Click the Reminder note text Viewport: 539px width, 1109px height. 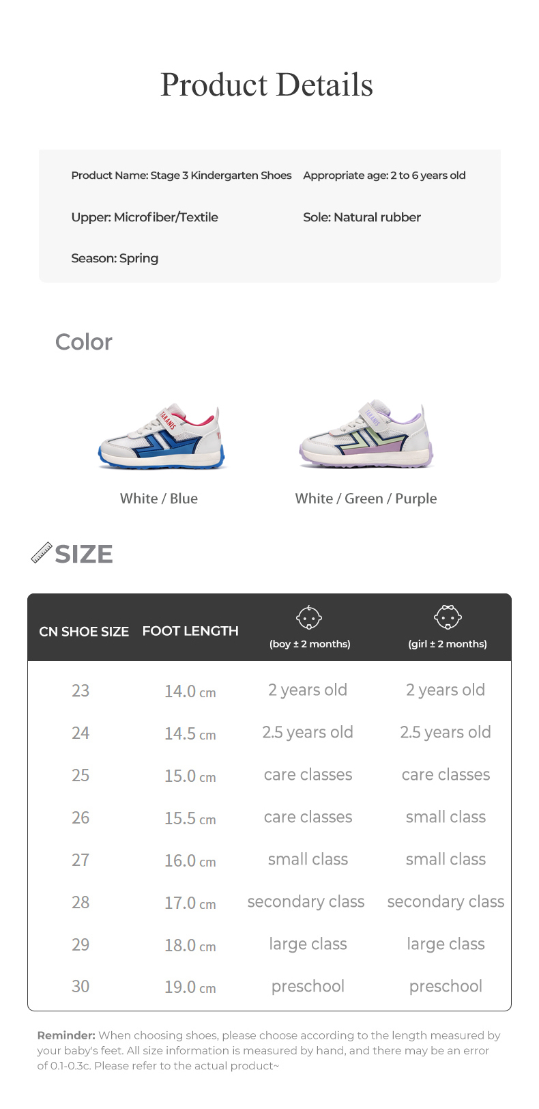(x=269, y=1050)
